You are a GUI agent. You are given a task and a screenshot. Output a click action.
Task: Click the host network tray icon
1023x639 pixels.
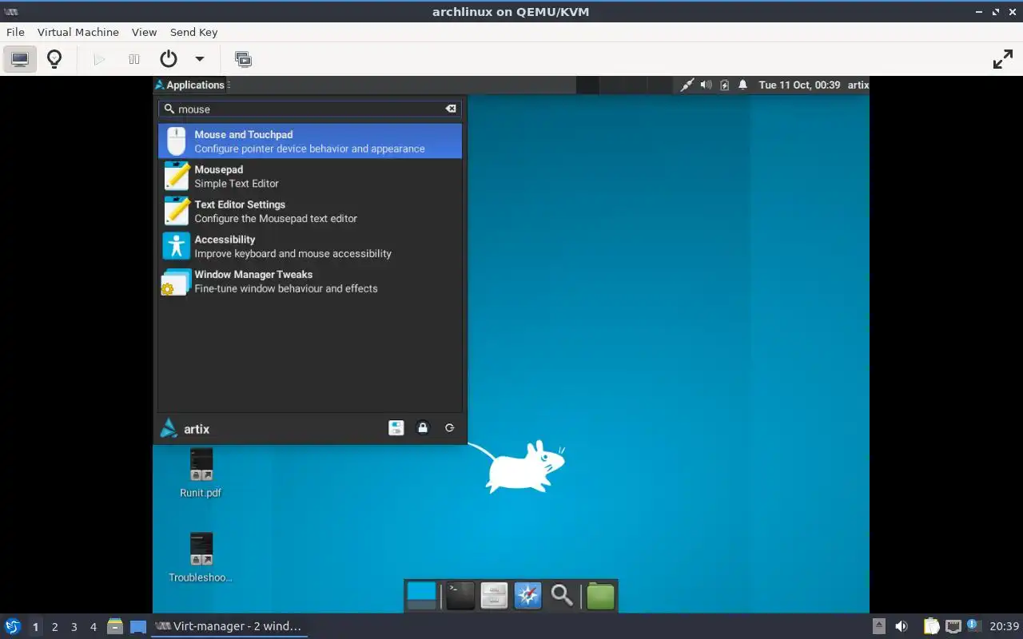[x=953, y=626]
